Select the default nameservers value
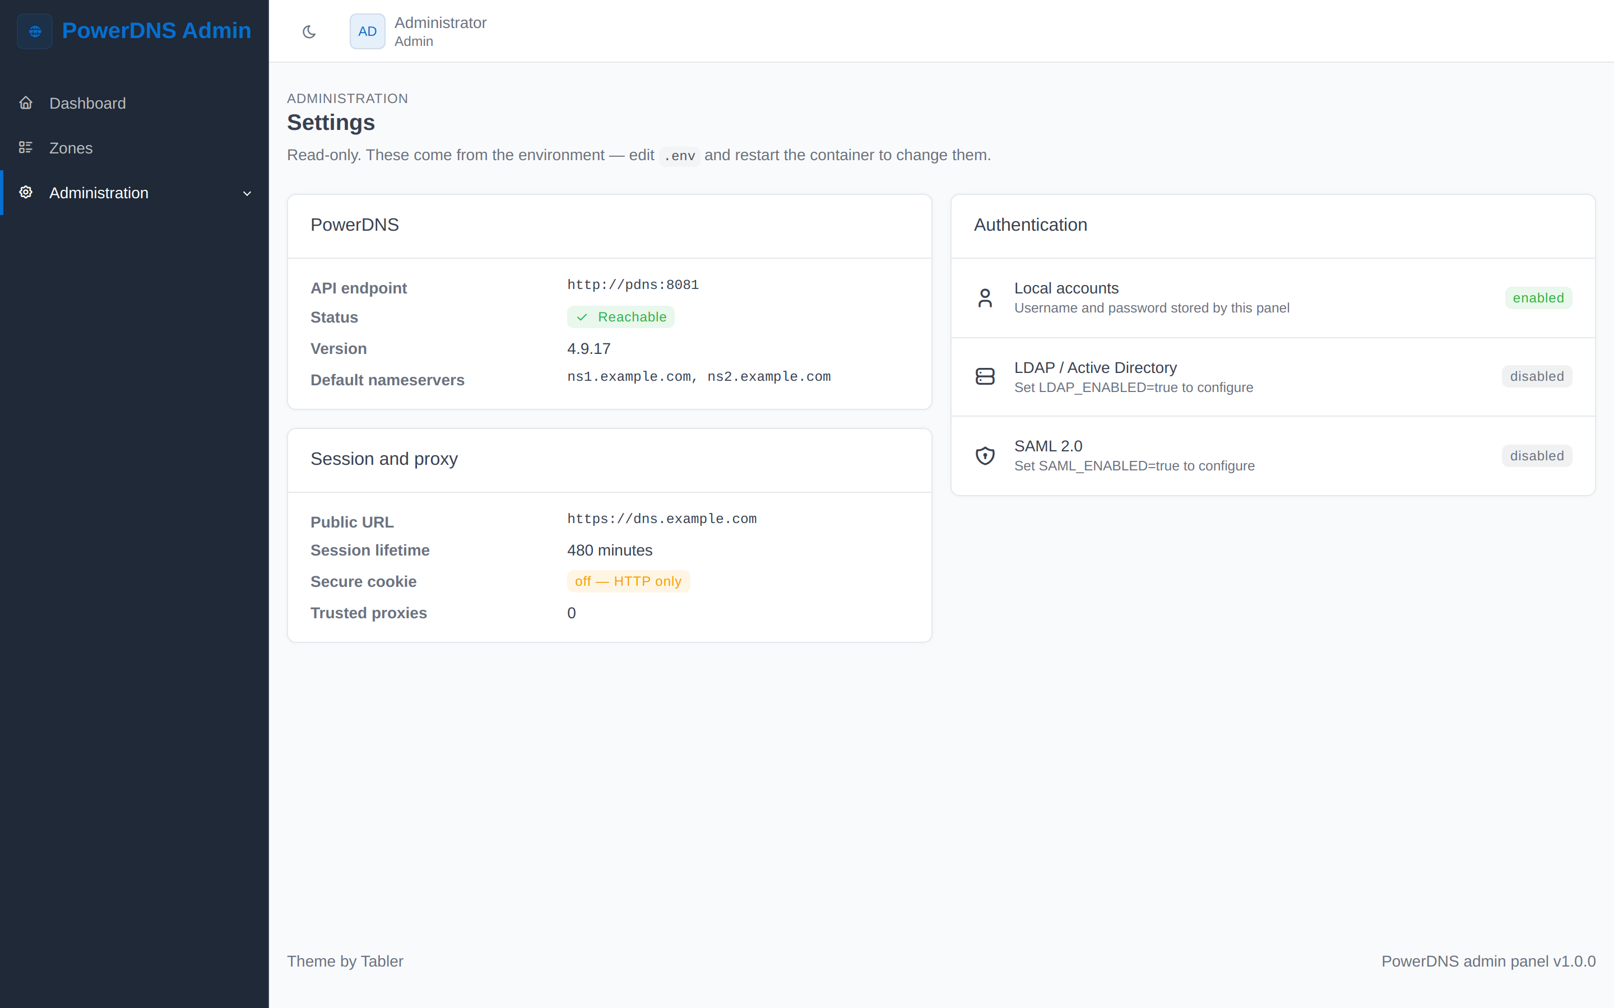Screen dimensions: 1614x1008 coord(699,377)
